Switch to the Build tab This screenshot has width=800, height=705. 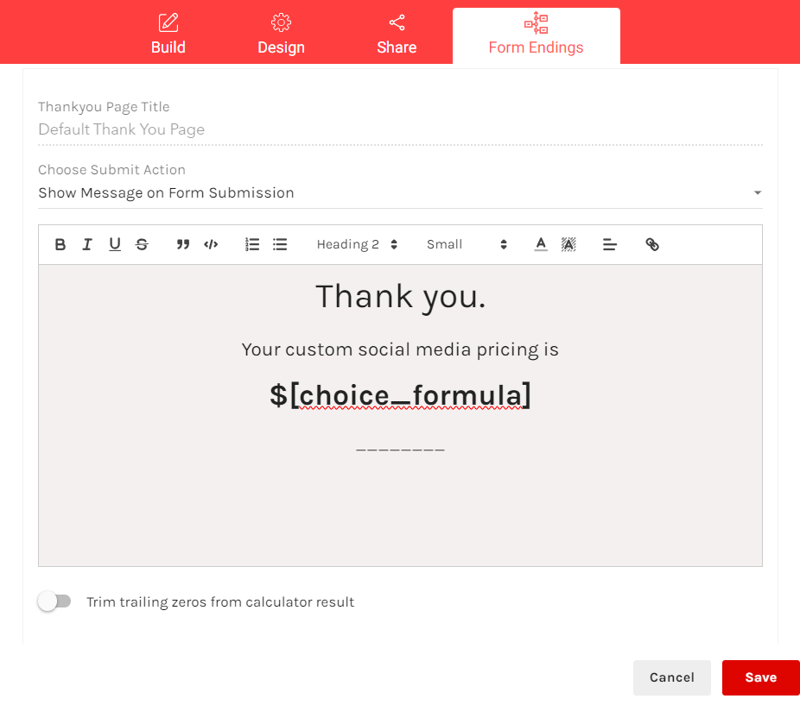(x=168, y=33)
